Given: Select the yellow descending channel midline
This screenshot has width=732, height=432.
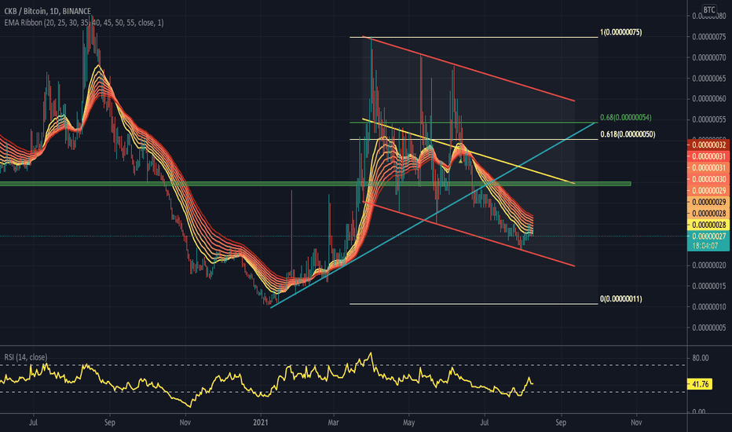Looking at the screenshot, I should [468, 152].
